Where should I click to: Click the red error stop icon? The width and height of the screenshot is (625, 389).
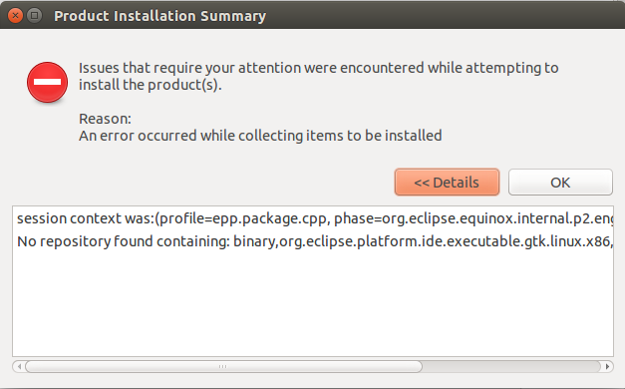click(47, 82)
